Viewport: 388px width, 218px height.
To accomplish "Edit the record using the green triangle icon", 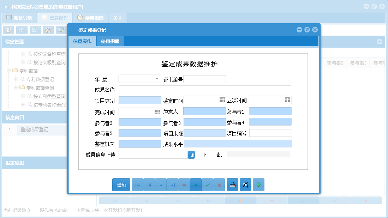I will pos(196,184).
